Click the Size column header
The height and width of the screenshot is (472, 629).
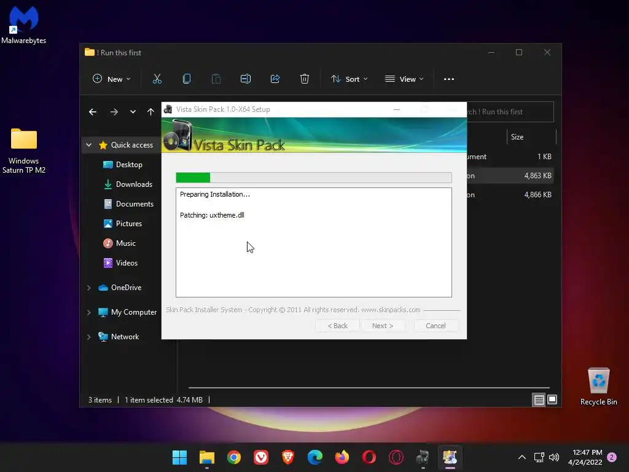click(x=531, y=137)
